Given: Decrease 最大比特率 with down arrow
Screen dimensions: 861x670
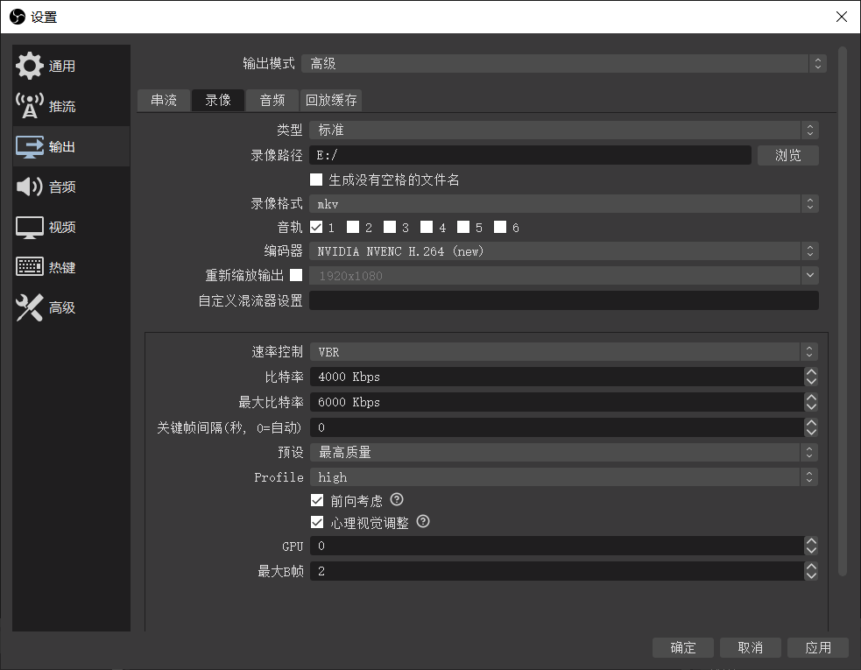Looking at the screenshot, I should (811, 407).
